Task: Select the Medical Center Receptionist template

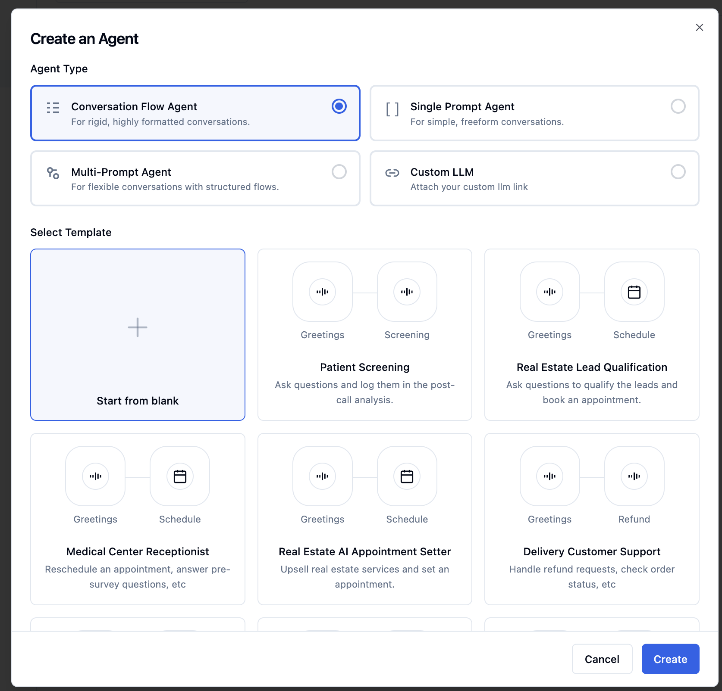Action: coord(137,519)
